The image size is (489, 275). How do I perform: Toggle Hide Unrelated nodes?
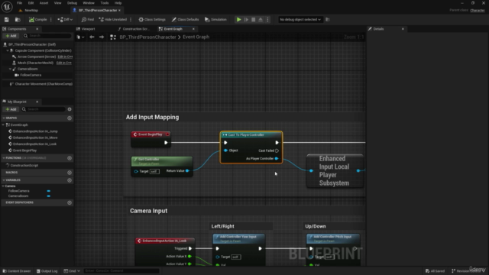pos(113,20)
